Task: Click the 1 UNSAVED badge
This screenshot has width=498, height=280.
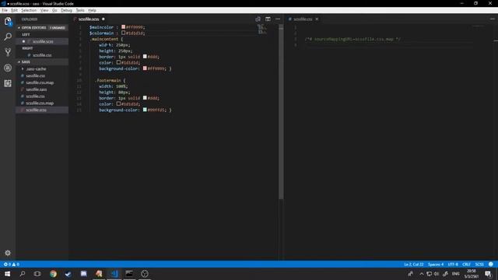Action: pos(58,28)
